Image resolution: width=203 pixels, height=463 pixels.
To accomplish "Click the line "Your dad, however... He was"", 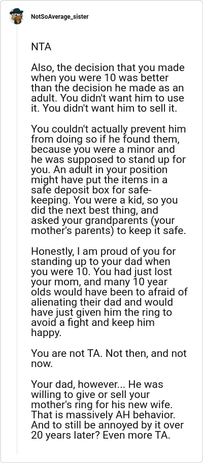I will pos(97,385).
